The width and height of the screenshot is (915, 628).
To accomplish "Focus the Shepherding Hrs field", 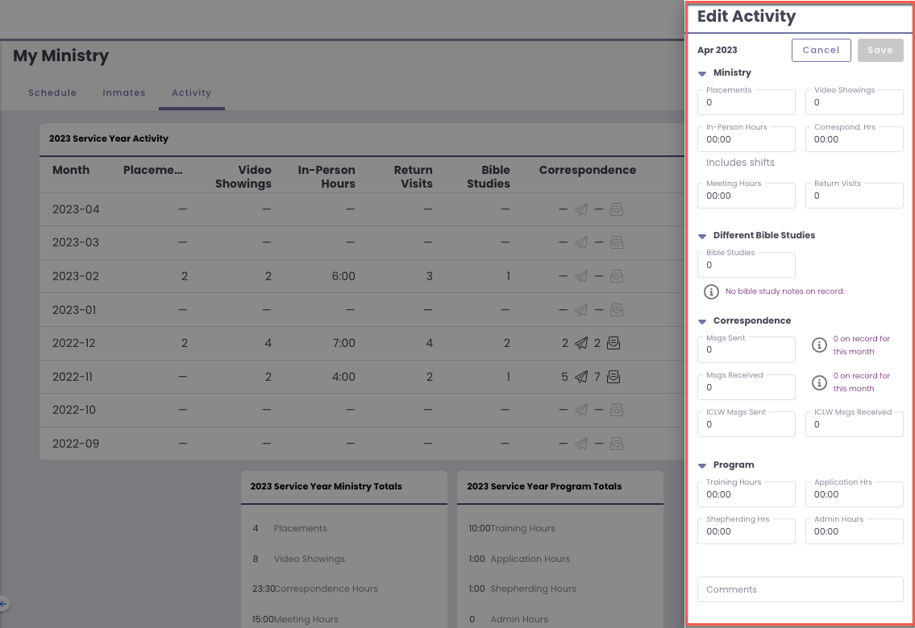I will pos(747,531).
